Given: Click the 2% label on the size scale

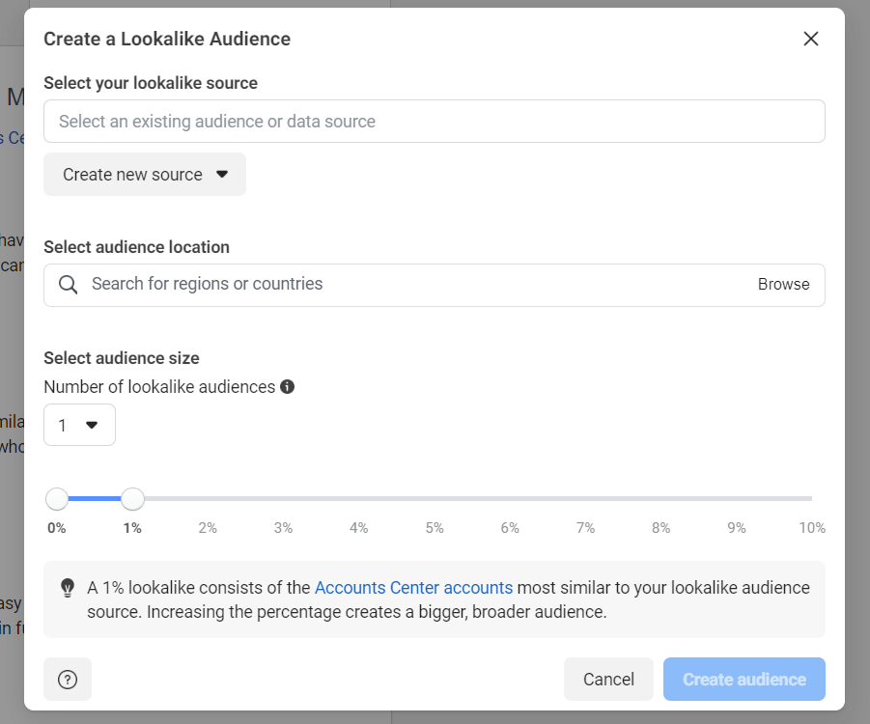Looking at the screenshot, I should (208, 528).
